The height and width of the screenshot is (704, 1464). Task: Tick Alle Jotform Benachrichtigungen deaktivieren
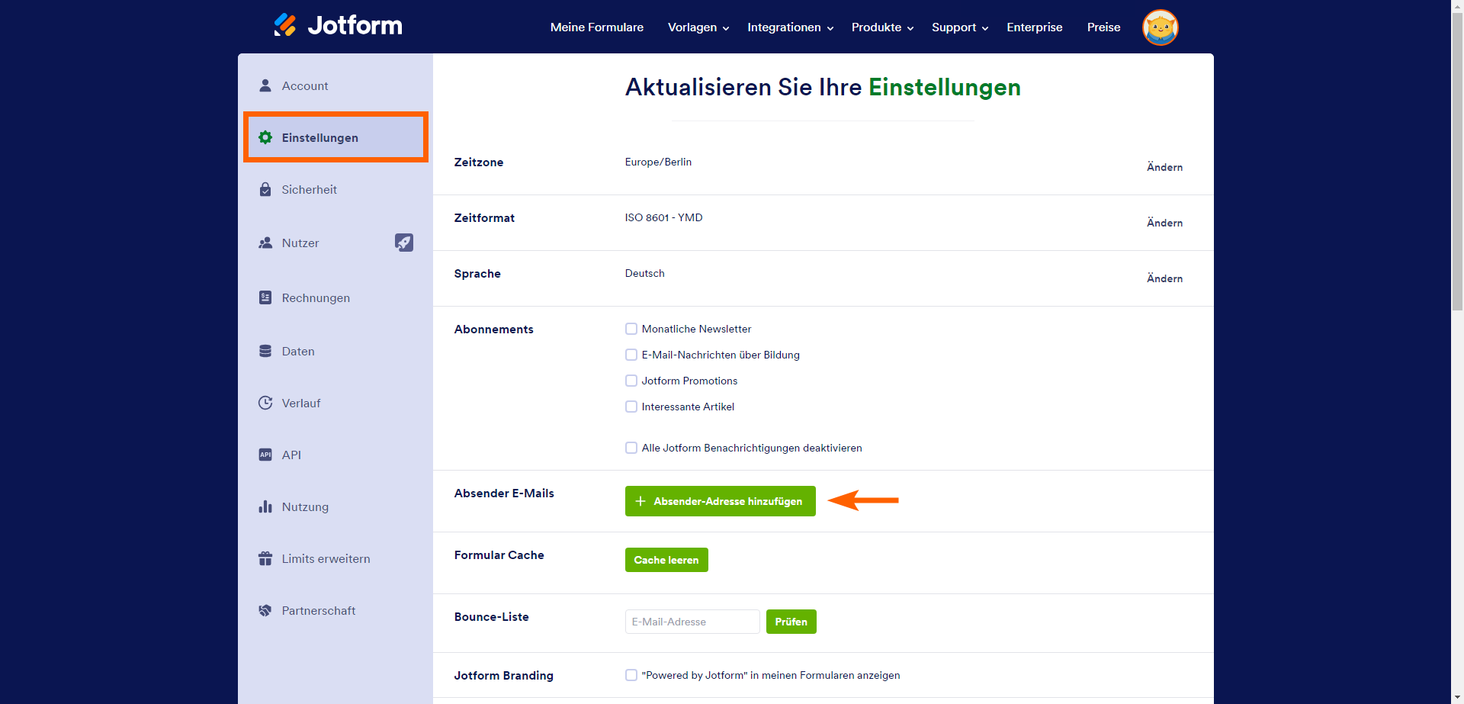click(631, 448)
